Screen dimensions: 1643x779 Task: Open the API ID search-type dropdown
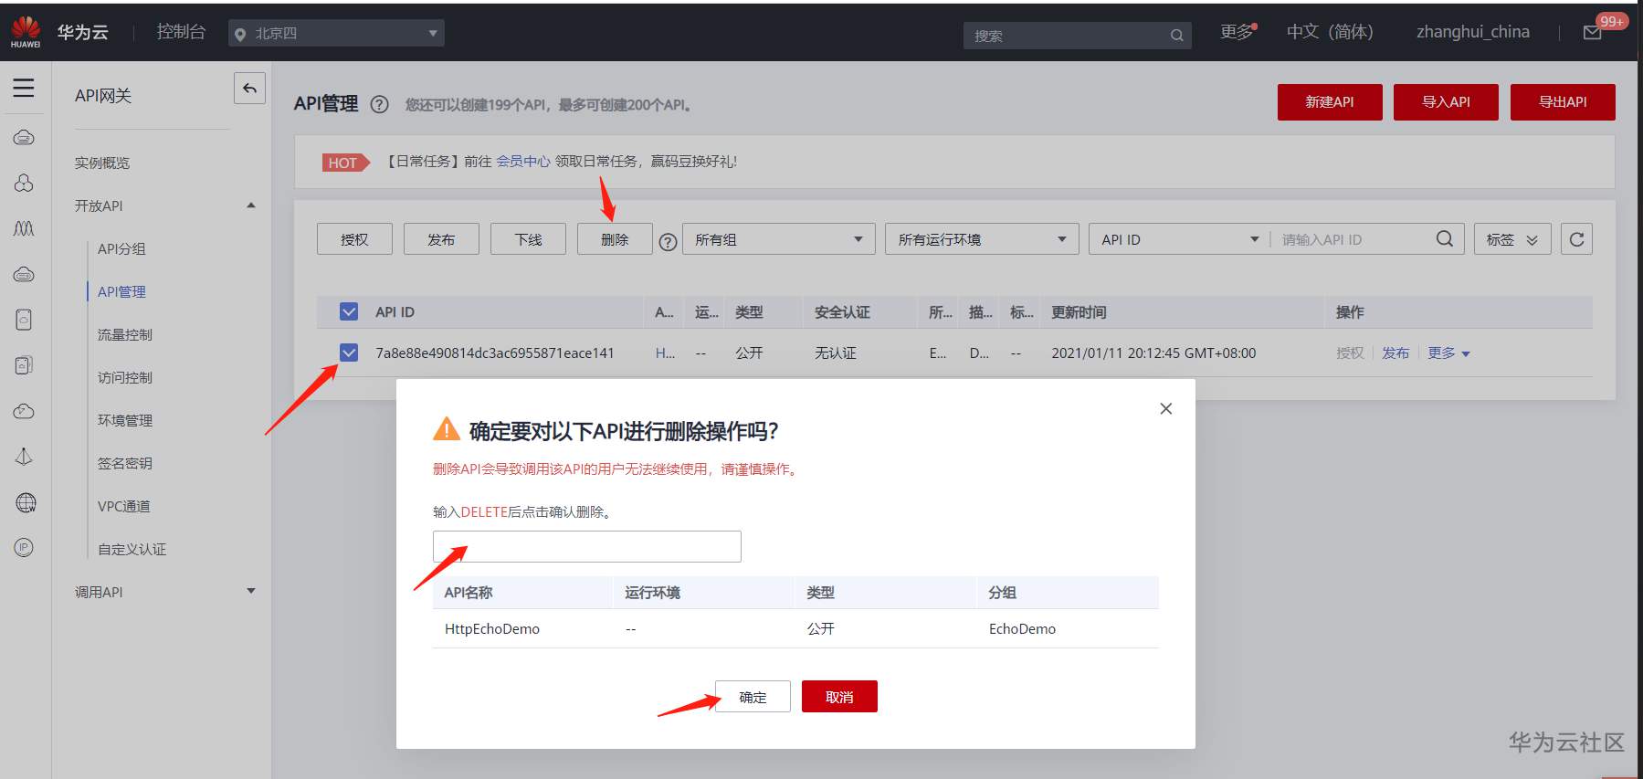click(x=1179, y=239)
